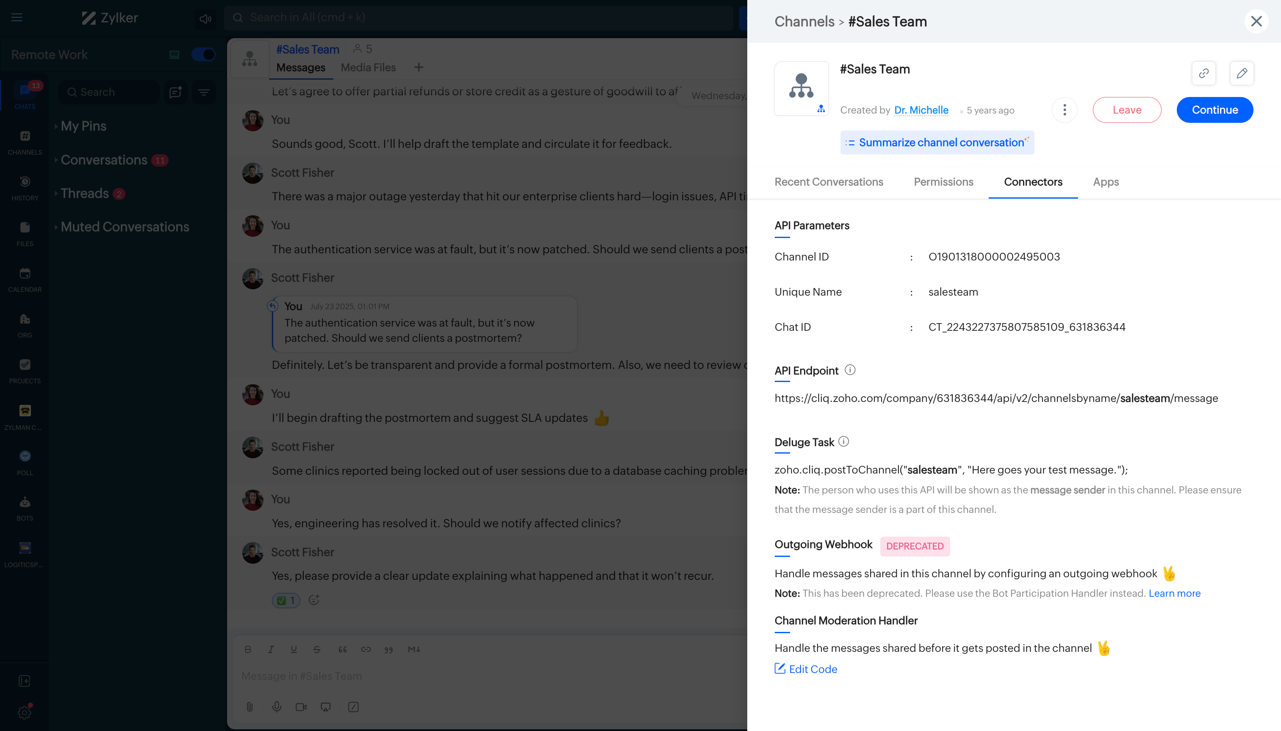1281x731 pixels.
Task: Open the Bots sidebar icon
Action: pos(25,508)
